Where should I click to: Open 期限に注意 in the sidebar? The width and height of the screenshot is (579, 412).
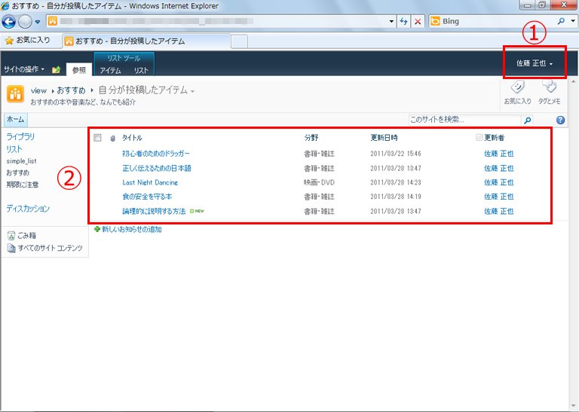[x=23, y=184]
